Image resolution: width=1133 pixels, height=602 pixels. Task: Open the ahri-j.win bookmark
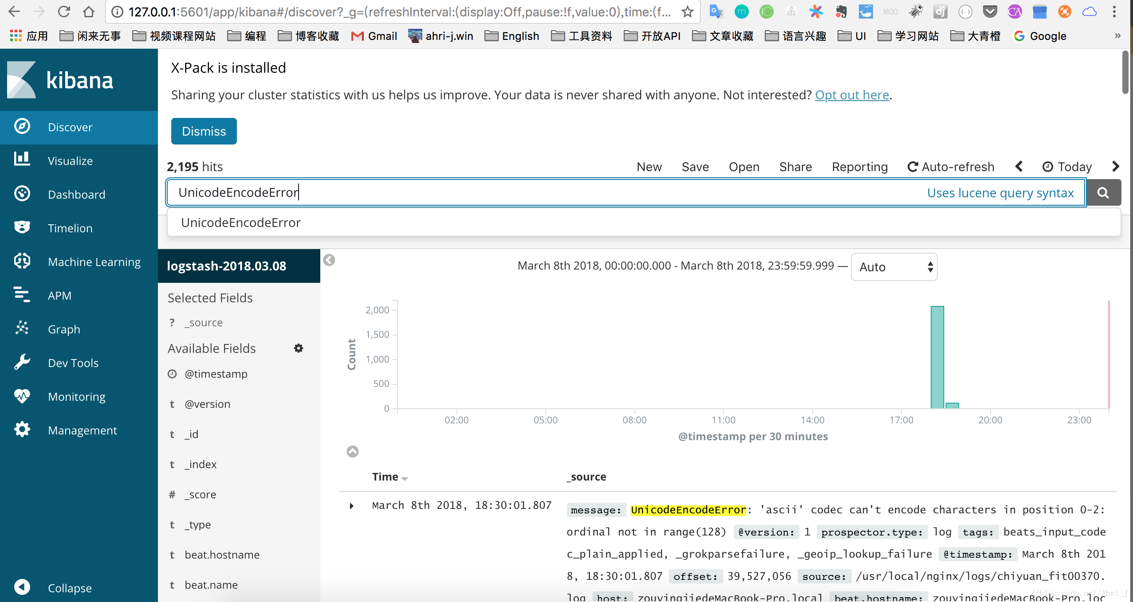point(441,36)
